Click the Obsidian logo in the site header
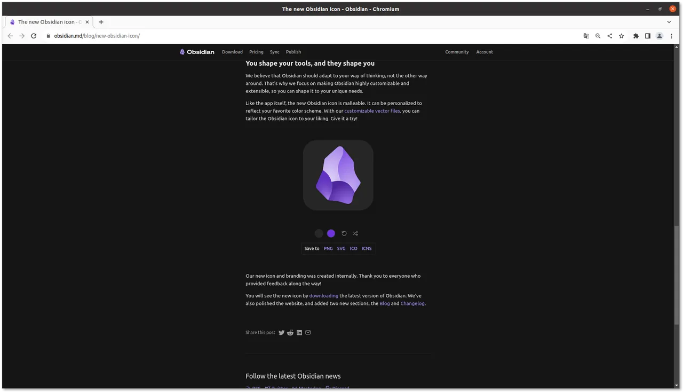The width and height of the screenshot is (683, 392). coord(197,52)
